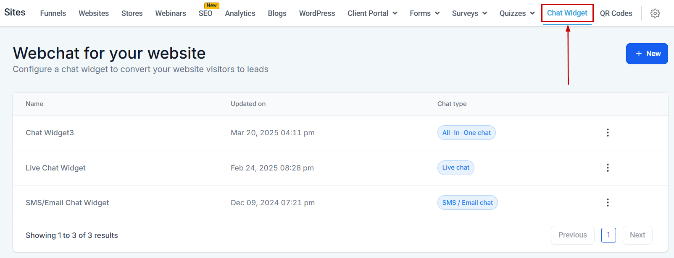Expand the Forms dropdown menu
The width and height of the screenshot is (674, 258).
tap(424, 13)
